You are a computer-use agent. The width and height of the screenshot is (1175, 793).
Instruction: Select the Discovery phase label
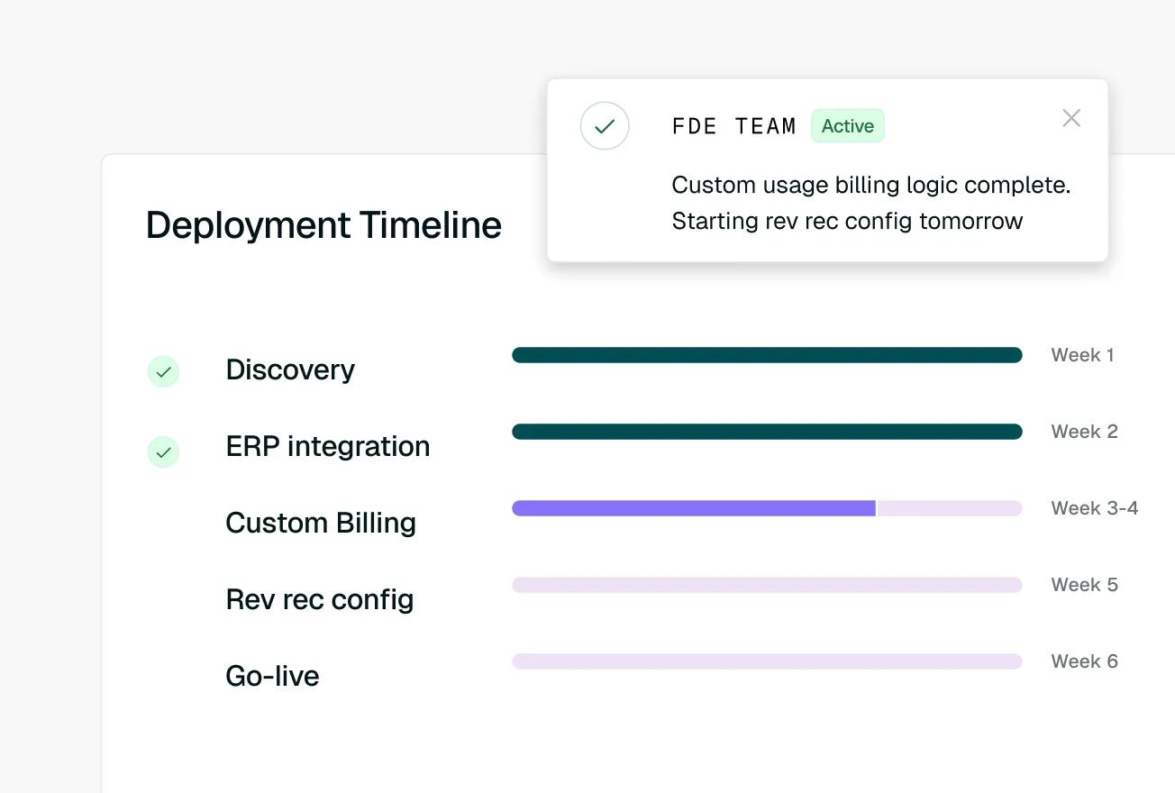pos(290,369)
